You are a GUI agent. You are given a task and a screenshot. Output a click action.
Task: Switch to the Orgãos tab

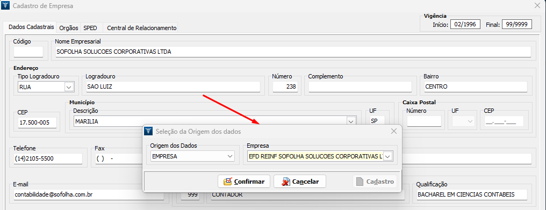pyautogui.click(x=69, y=28)
